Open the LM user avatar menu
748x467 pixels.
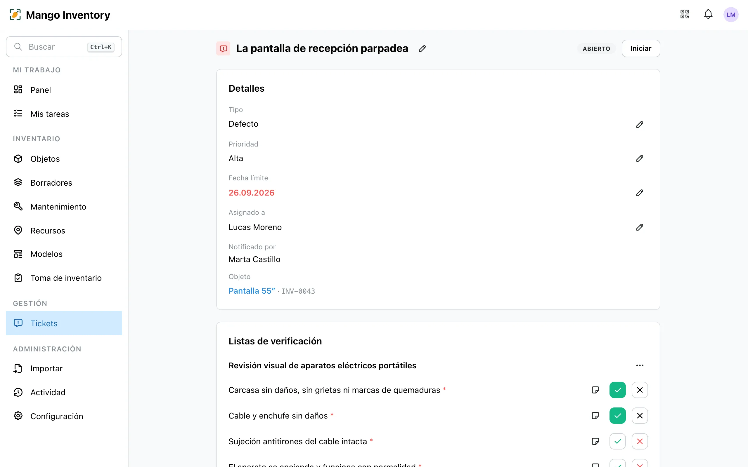point(731,15)
